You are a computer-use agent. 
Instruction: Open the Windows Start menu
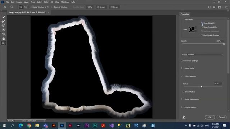click(x=4, y=125)
